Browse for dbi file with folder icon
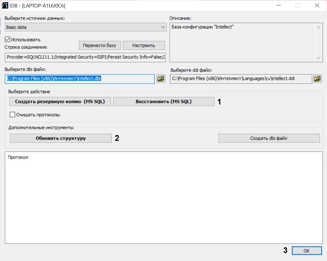327x261 pixels. [161, 79]
